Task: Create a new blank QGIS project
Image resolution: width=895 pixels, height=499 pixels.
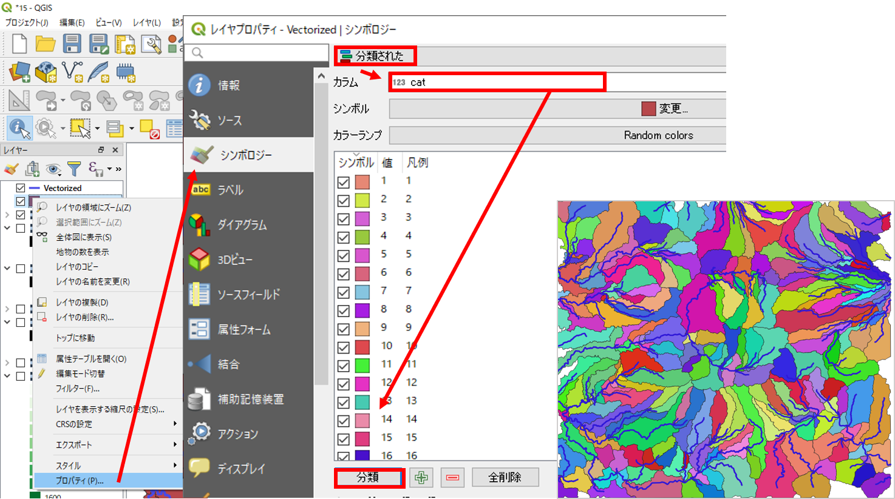Action: [19, 44]
